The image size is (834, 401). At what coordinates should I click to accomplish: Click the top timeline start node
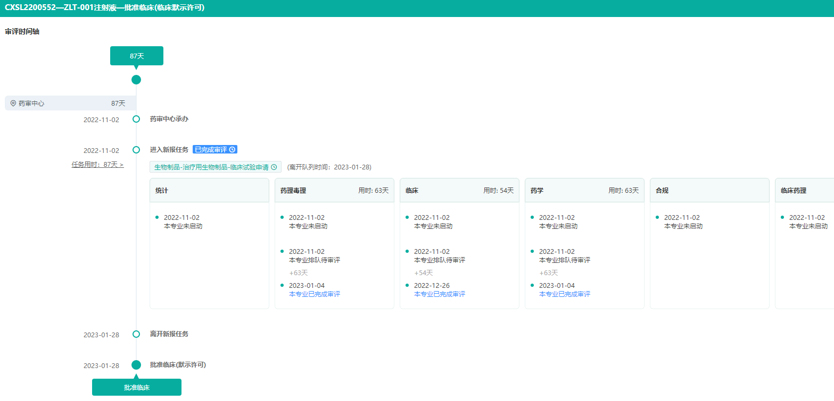[136, 80]
